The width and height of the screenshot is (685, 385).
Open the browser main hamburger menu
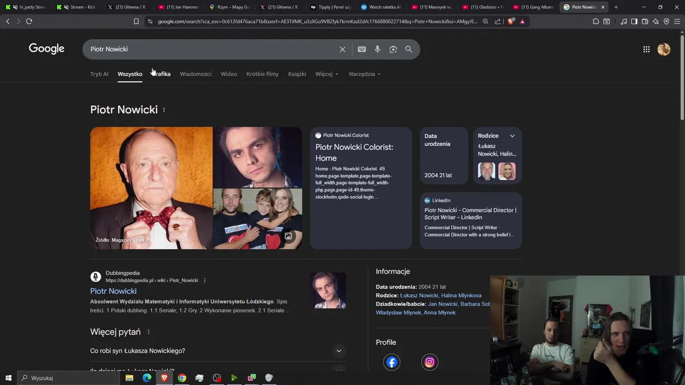[x=677, y=21]
